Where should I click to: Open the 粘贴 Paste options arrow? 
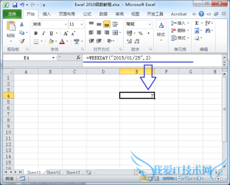[x=11, y=41]
